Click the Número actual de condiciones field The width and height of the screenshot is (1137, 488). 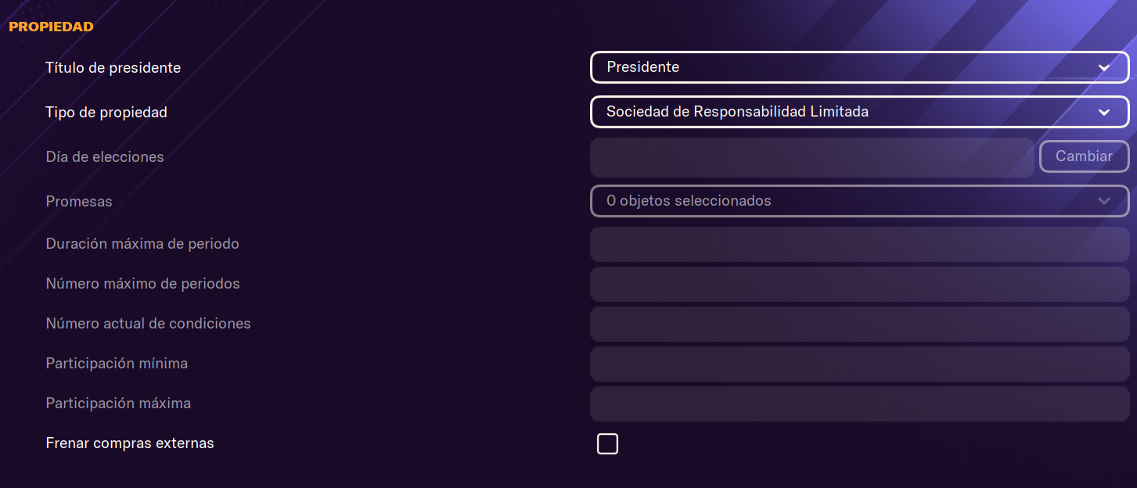[859, 324]
